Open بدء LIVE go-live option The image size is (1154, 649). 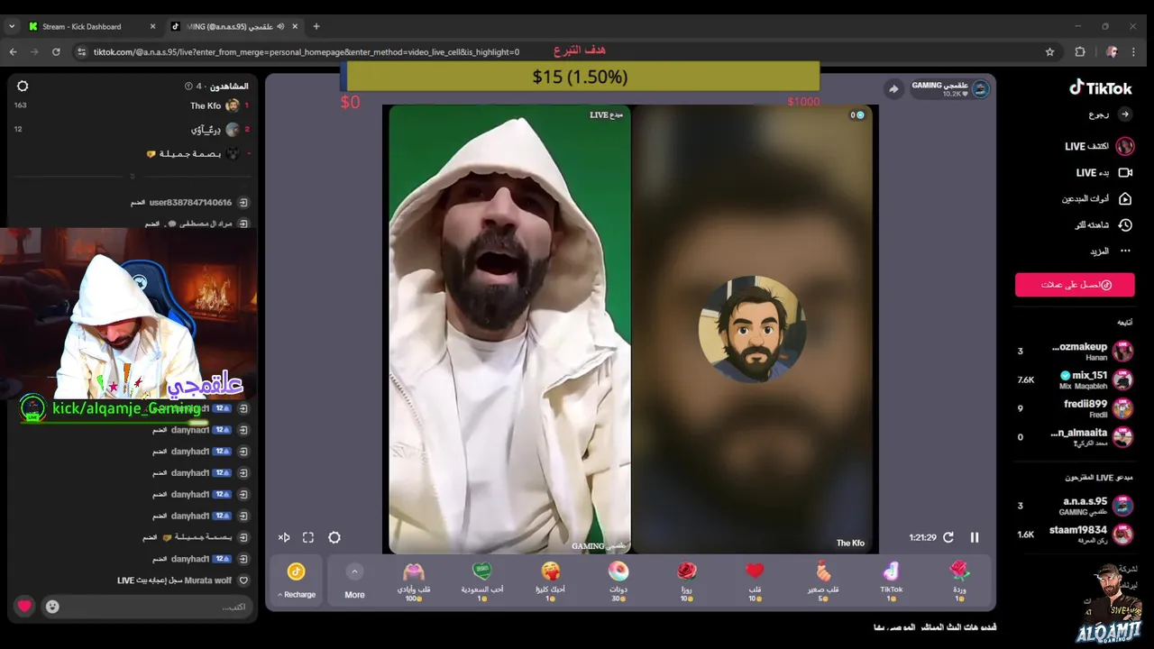[1104, 172]
